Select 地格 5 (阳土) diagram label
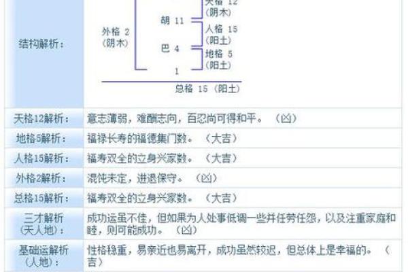The width and height of the screenshot is (408, 272). [x=218, y=59]
